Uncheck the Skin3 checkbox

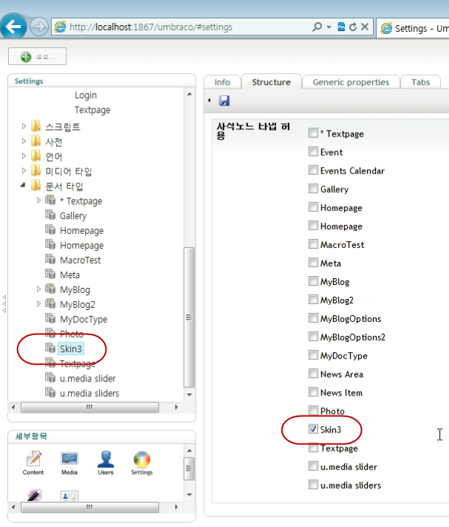(313, 429)
